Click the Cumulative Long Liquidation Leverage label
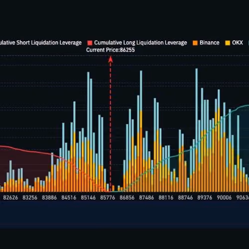The image size is (249, 249). [140, 43]
